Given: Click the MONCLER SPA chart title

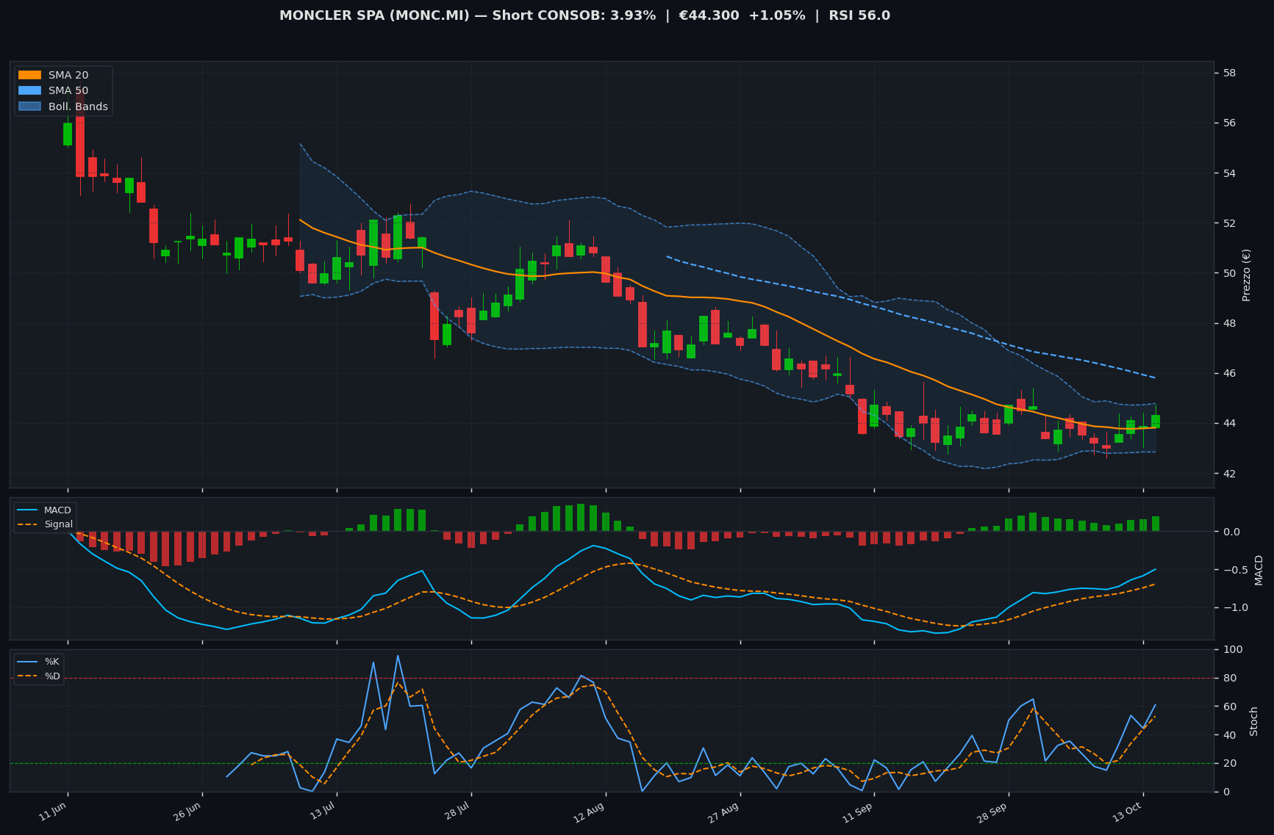Looking at the screenshot, I should click(584, 15).
